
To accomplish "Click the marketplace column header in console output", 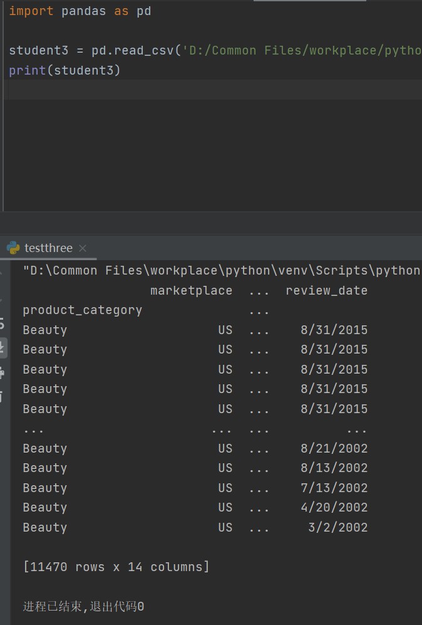I will [191, 290].
